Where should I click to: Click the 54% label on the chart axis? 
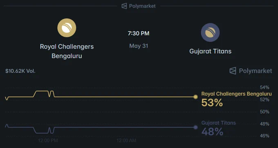pyautogui.click(x=265, y=87)
